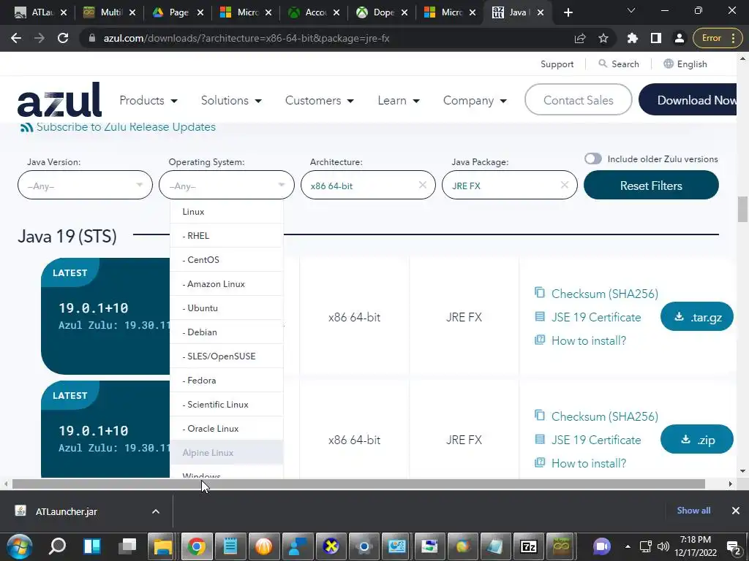Click Show all downloads link
This screenshot has width=749, height=561.
pos(693,511)
